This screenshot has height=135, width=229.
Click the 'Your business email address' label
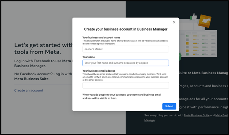[x=99, y=71]
